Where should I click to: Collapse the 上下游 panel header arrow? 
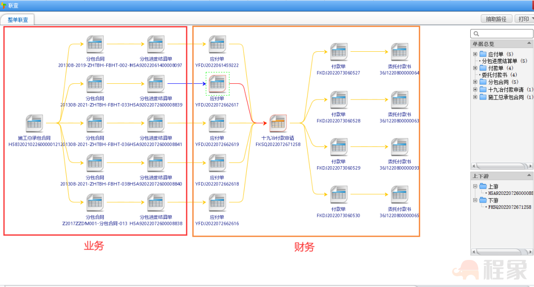point(529,175)
